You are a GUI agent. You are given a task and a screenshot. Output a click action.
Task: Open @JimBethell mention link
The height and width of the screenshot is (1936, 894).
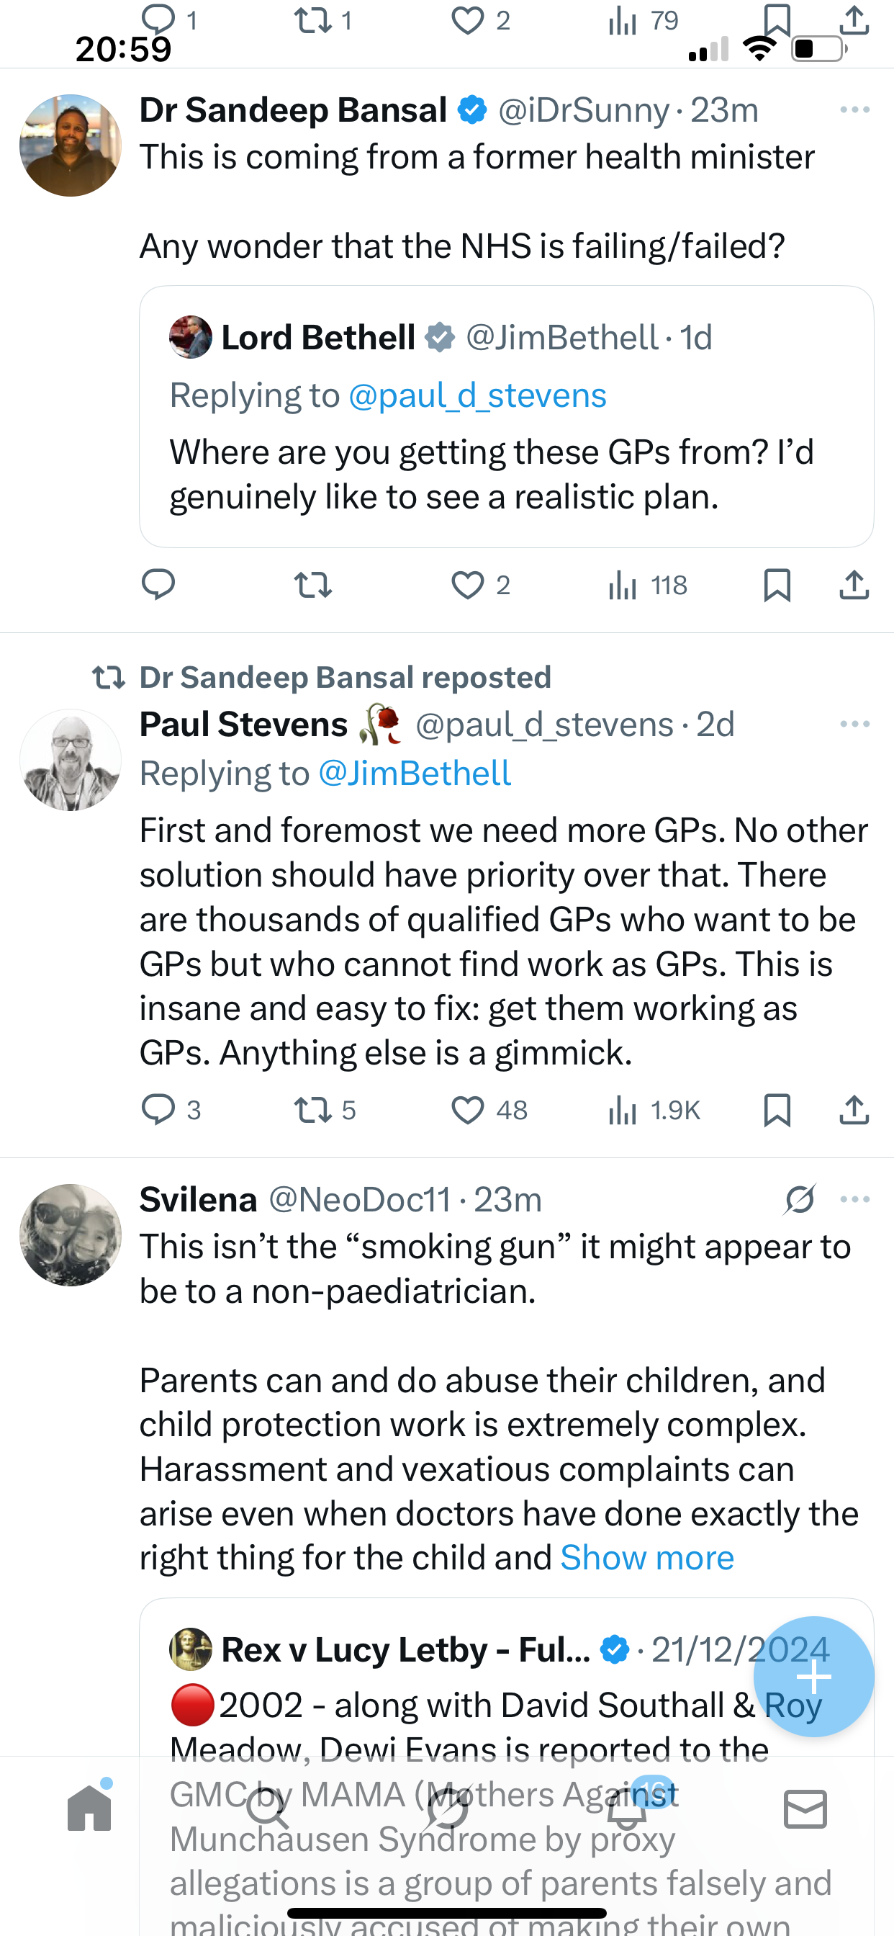415,774
